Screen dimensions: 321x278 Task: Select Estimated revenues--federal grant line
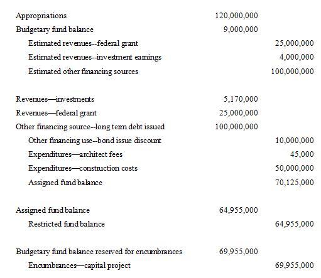coord(83,43)
